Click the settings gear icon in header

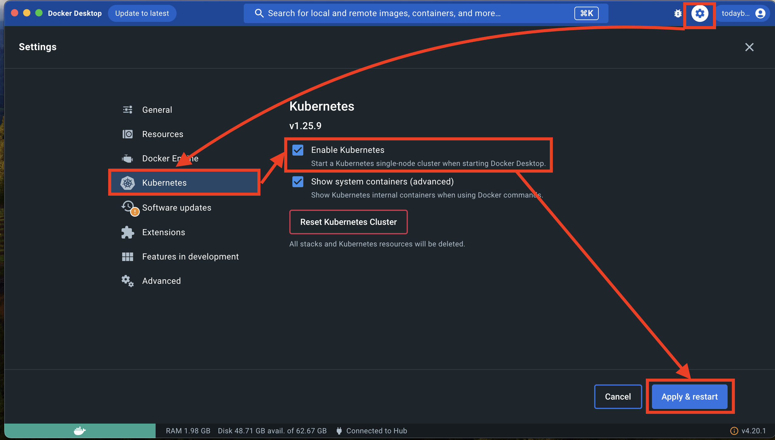[x=700, y=13]
